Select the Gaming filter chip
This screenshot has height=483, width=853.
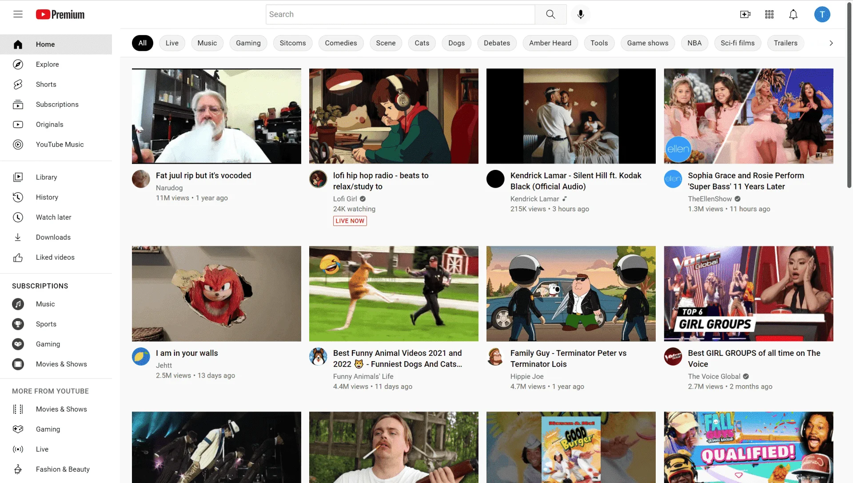pyautogui.click(x=248, y=43)
